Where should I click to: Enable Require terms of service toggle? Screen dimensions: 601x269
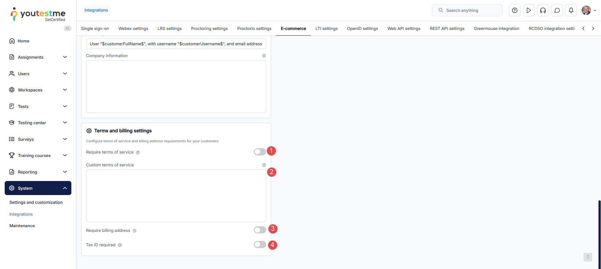pyautogui.click(x=260, y=152)
